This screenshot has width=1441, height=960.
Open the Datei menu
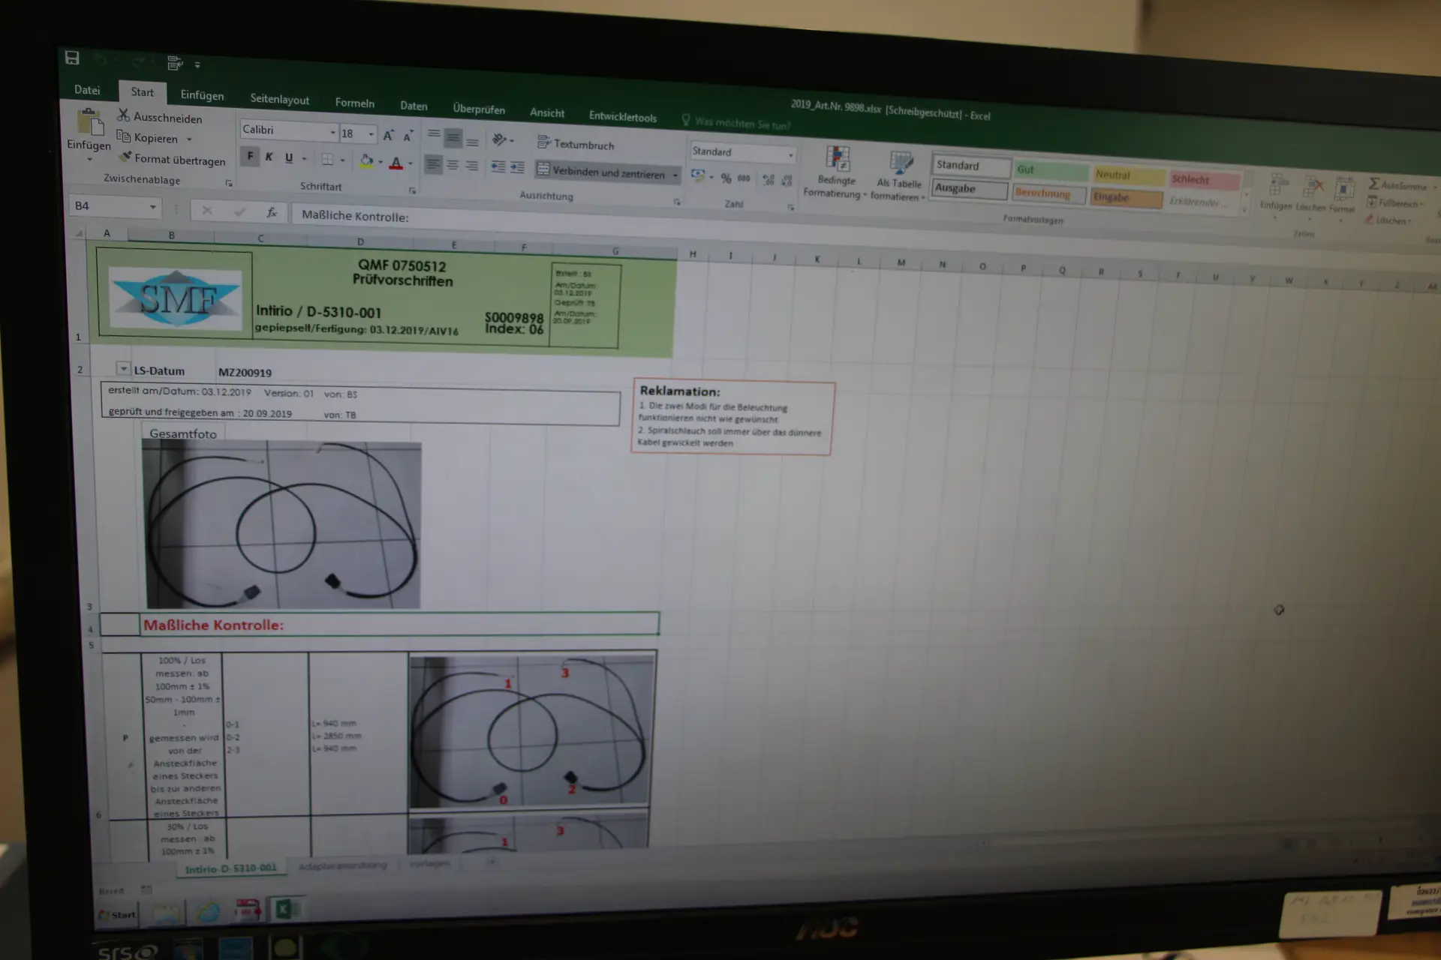point(87,89)
